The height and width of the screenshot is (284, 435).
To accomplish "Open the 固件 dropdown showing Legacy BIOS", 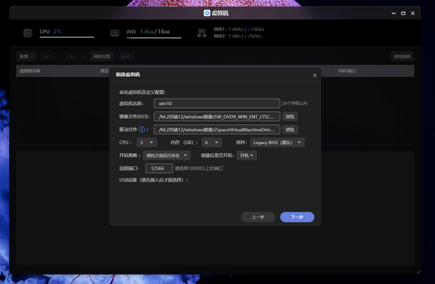I will 277,142.
